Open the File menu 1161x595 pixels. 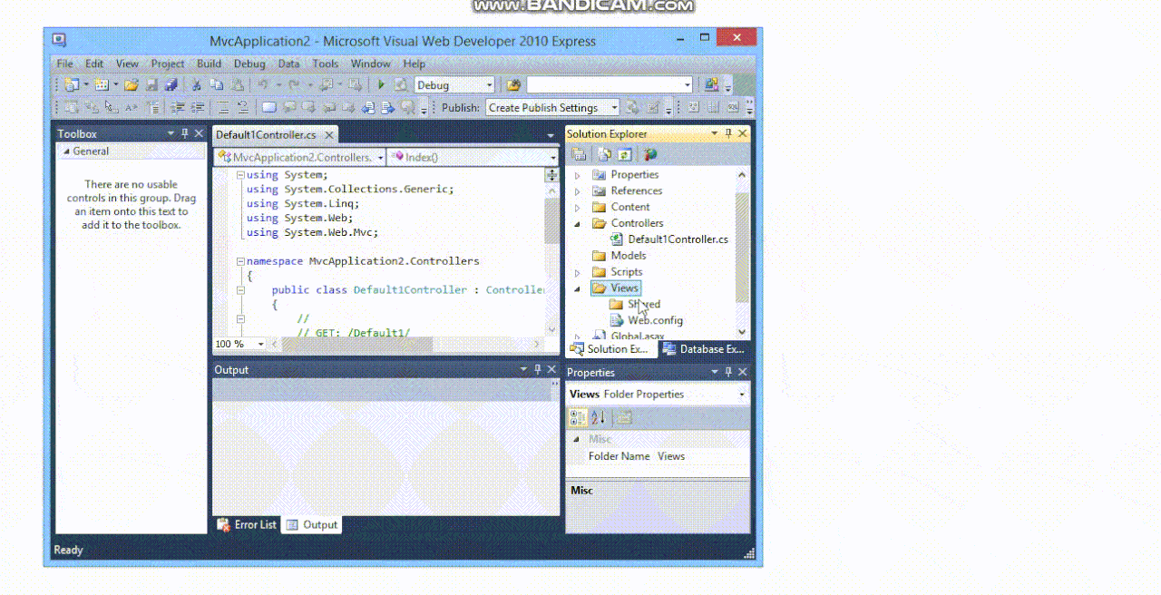coord(64,63)
